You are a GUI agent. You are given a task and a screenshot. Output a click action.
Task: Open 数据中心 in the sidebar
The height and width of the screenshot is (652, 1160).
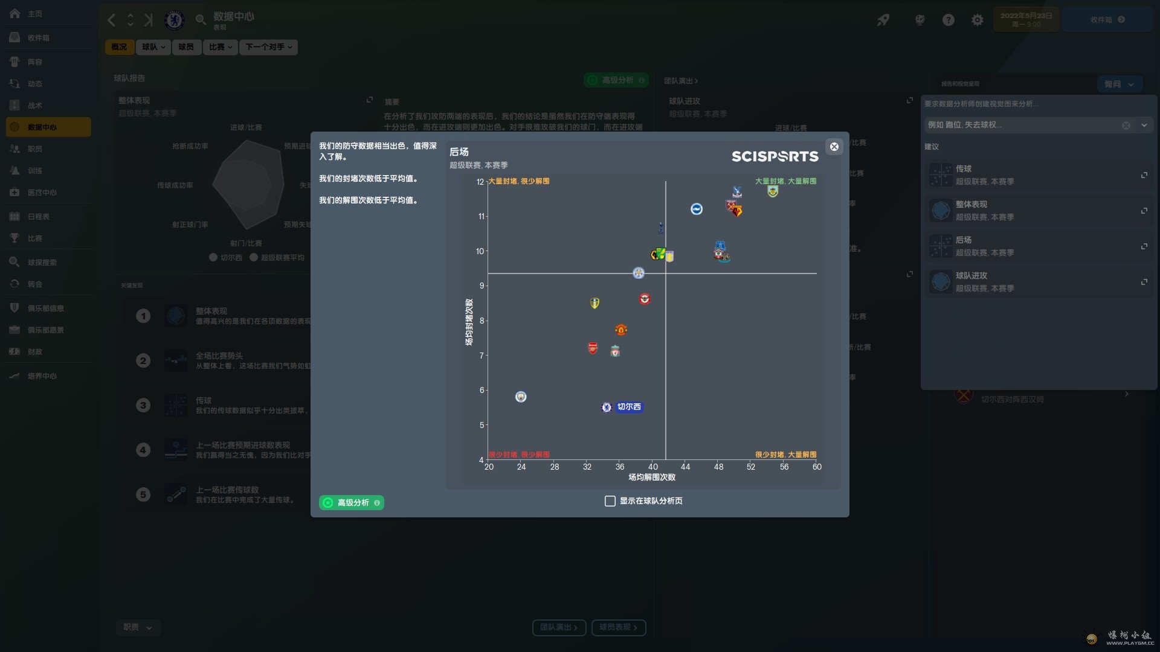coord(48,127)
